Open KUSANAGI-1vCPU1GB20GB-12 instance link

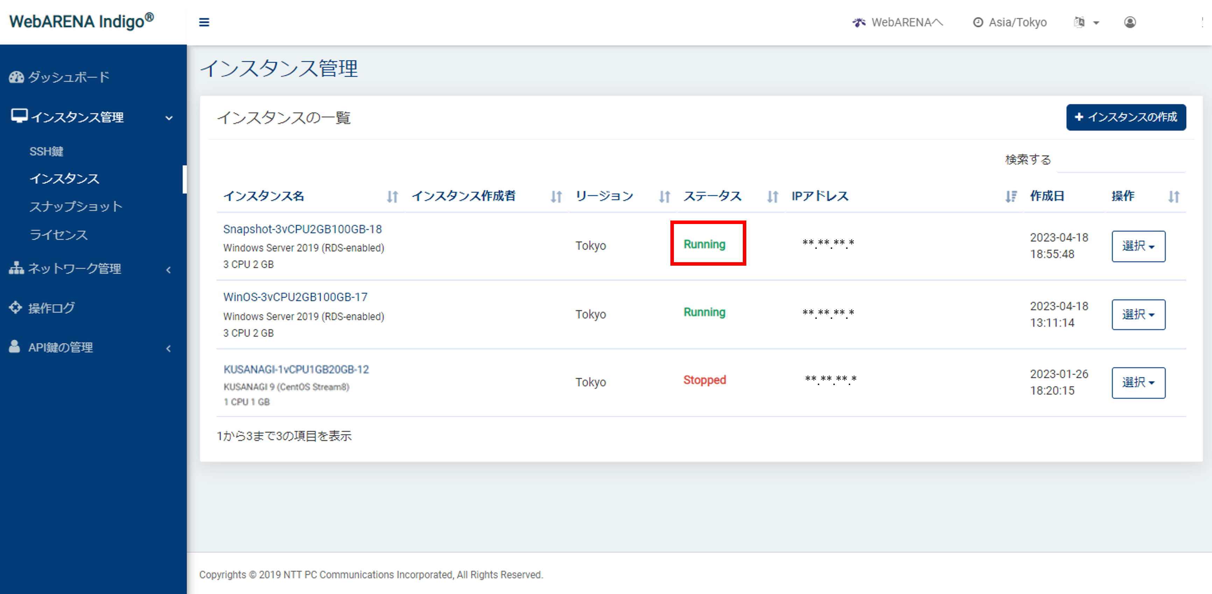tap(296, 370)
